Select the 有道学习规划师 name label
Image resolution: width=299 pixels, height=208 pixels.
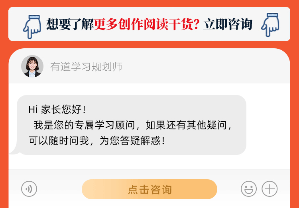click(x=86, y=67)
